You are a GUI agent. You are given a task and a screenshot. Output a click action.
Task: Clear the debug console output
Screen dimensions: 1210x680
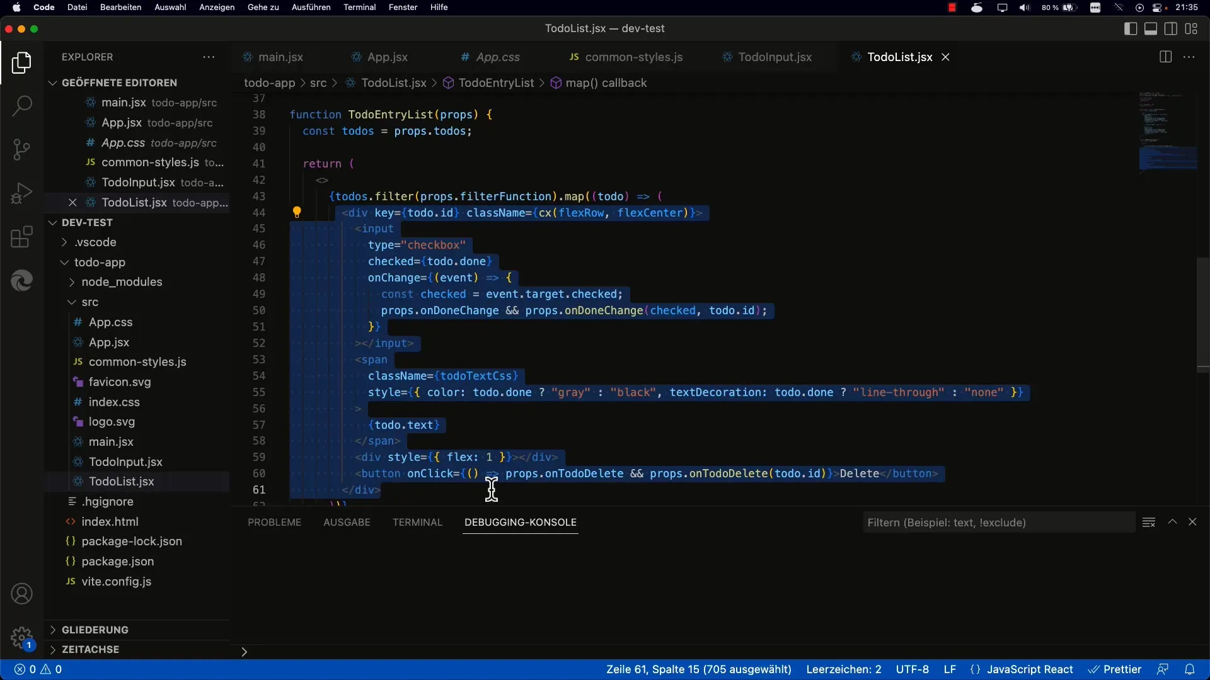pos(1148,522)
